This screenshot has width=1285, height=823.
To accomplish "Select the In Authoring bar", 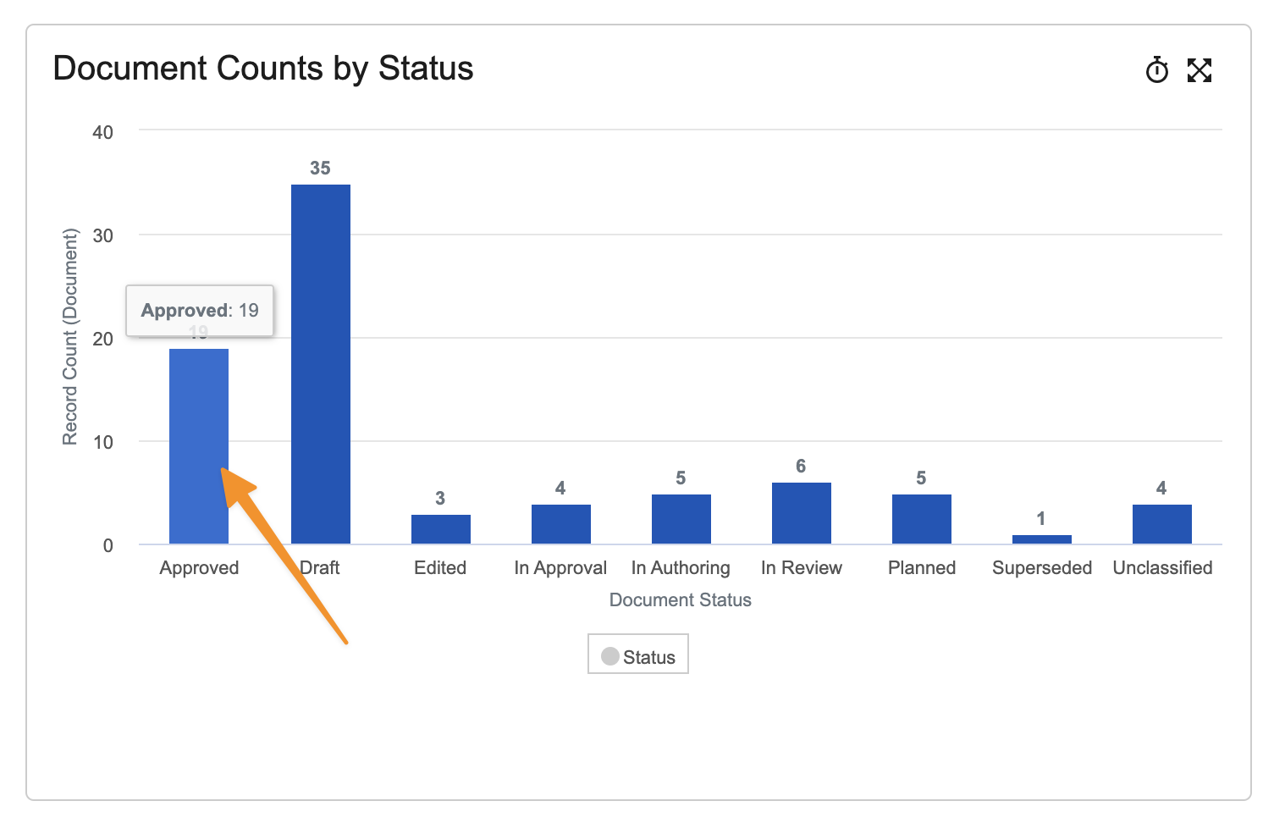I will point(681,519).
